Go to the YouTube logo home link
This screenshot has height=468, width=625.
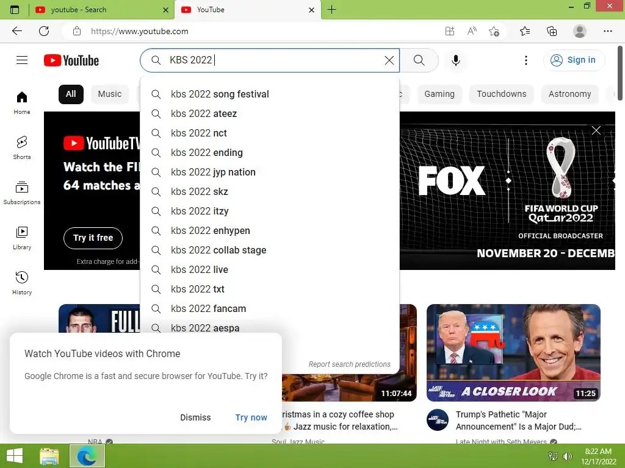(71, 60)
